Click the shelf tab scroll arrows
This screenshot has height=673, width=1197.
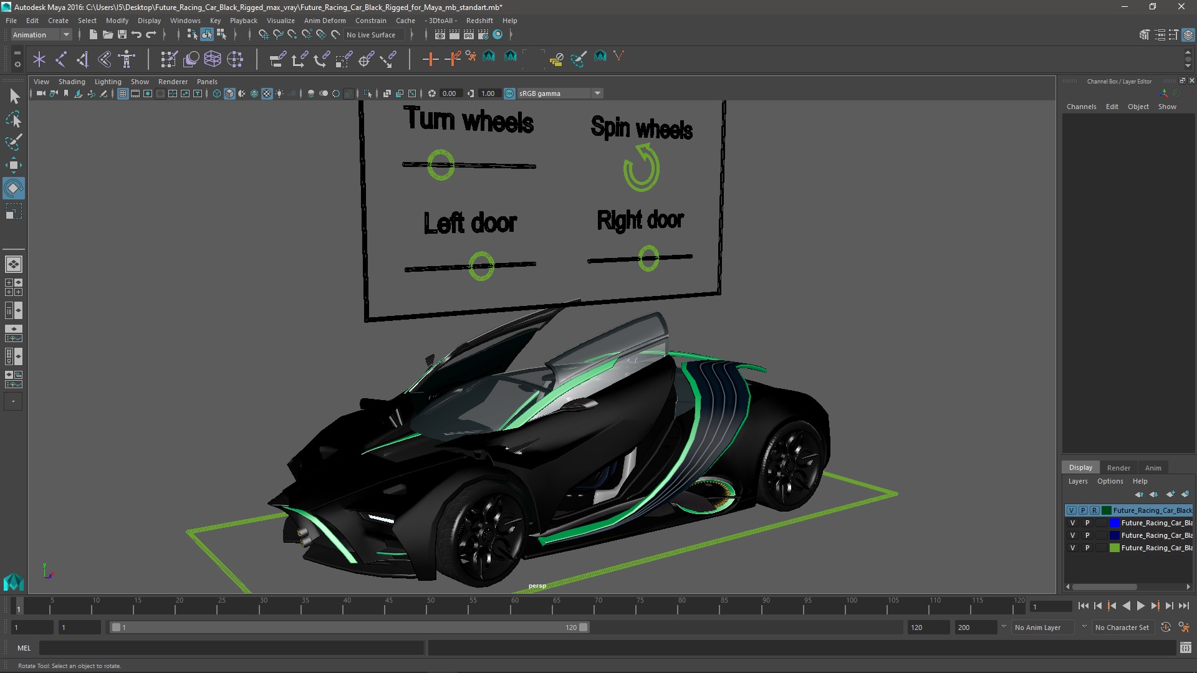(x=1187, y=59)
